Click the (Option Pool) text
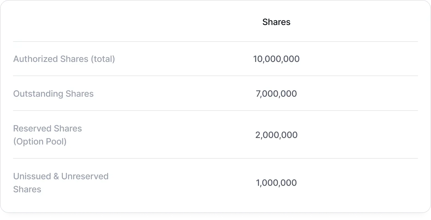The image size is (431, 220). click(x=40, y=142)
